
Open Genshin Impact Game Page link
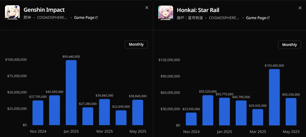coord(86,18)
